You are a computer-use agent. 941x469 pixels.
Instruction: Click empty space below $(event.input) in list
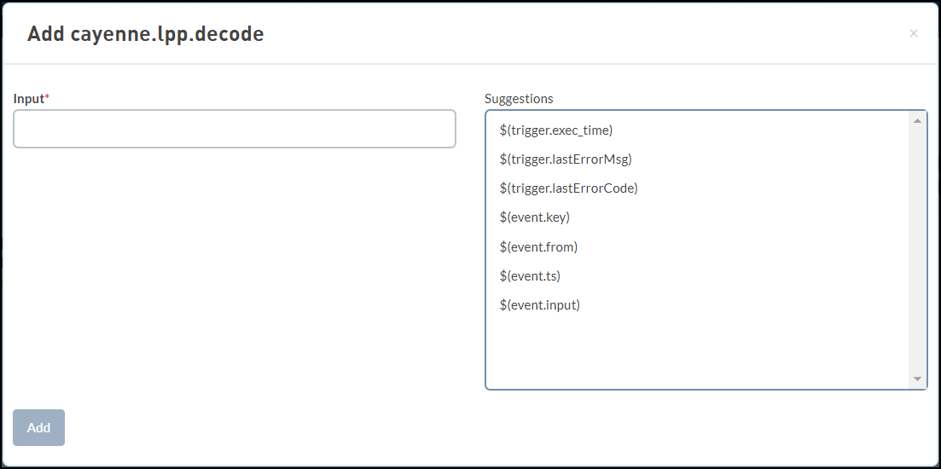point(696,350)
